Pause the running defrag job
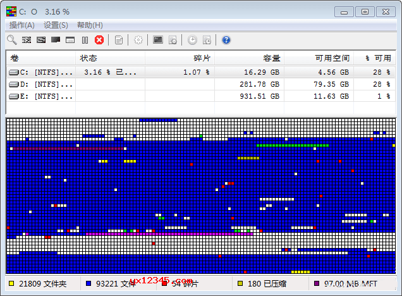 pyautogui.click(x=85, y=40)
